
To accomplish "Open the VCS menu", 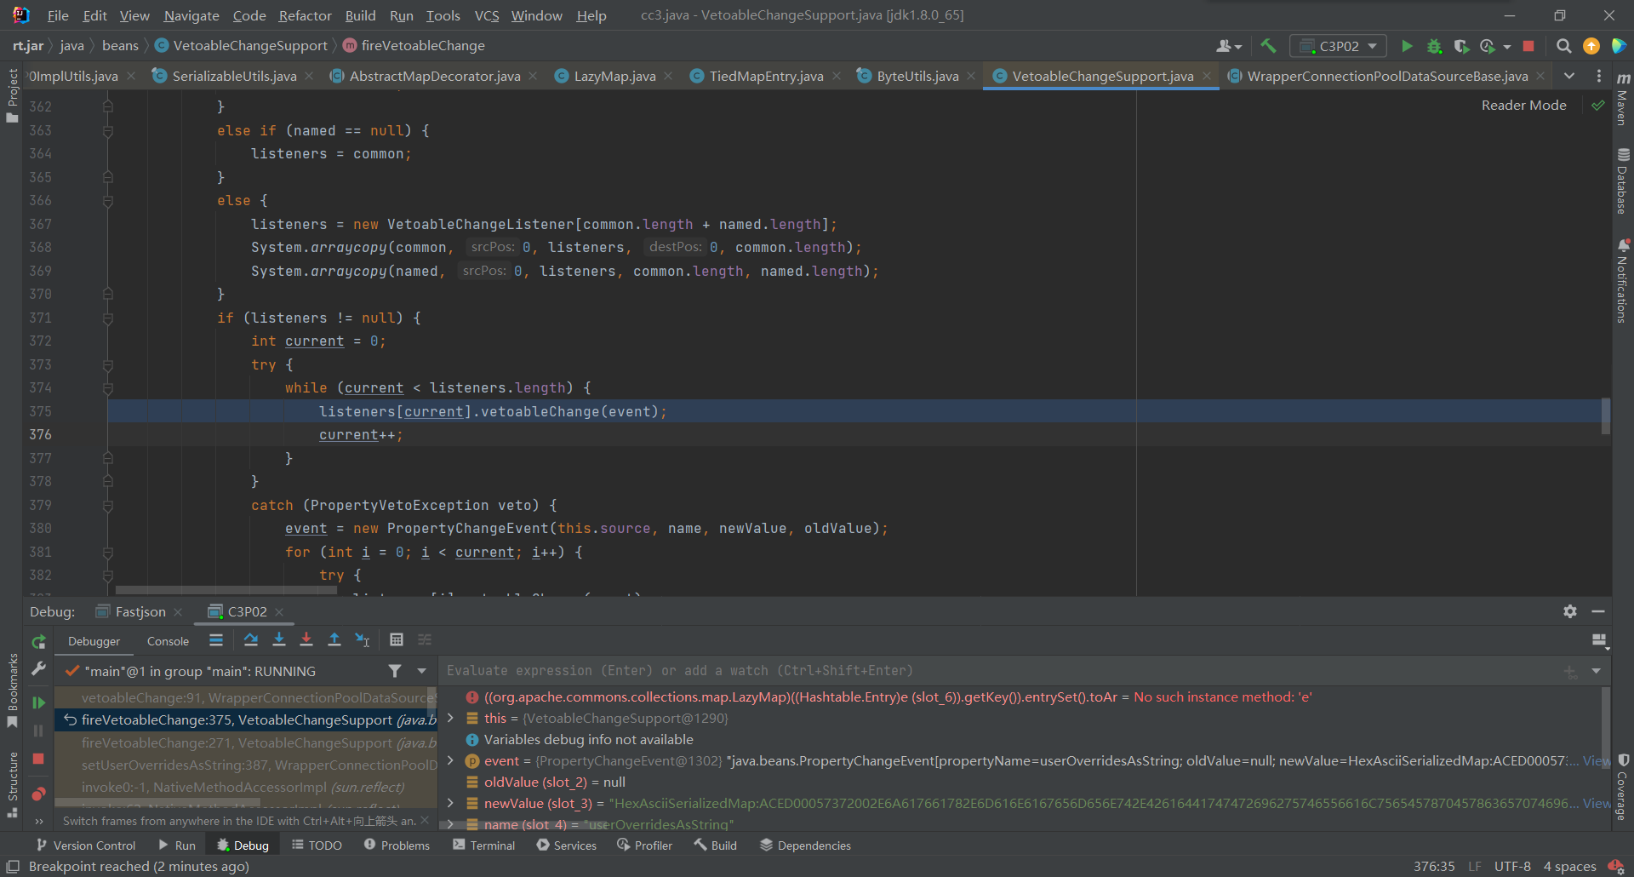I will pyautogui.click(x=487, y=15).
